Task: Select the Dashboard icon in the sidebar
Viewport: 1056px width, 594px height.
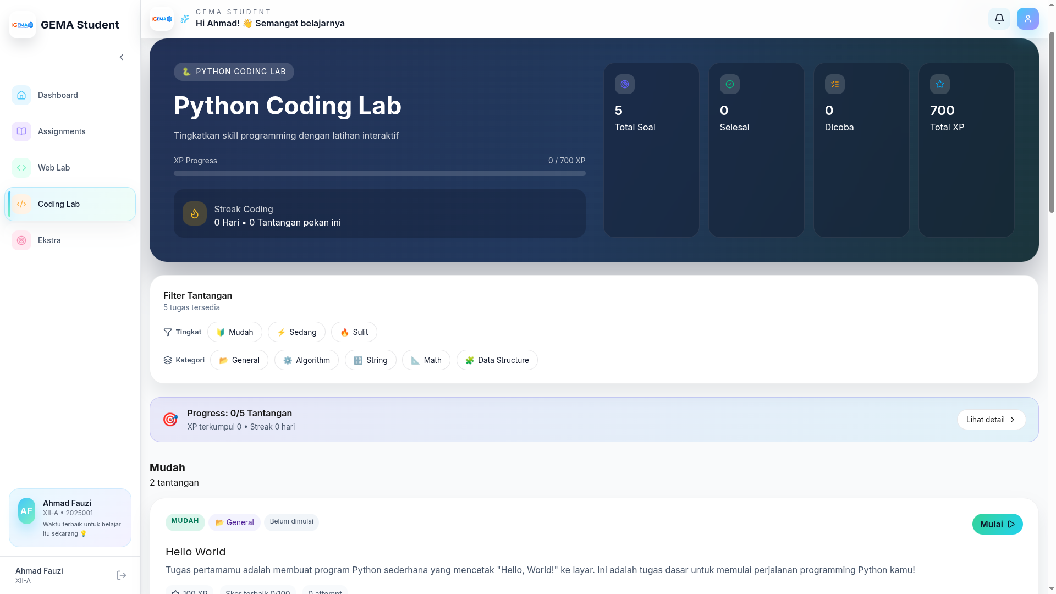Action: (x=21, y=95)
